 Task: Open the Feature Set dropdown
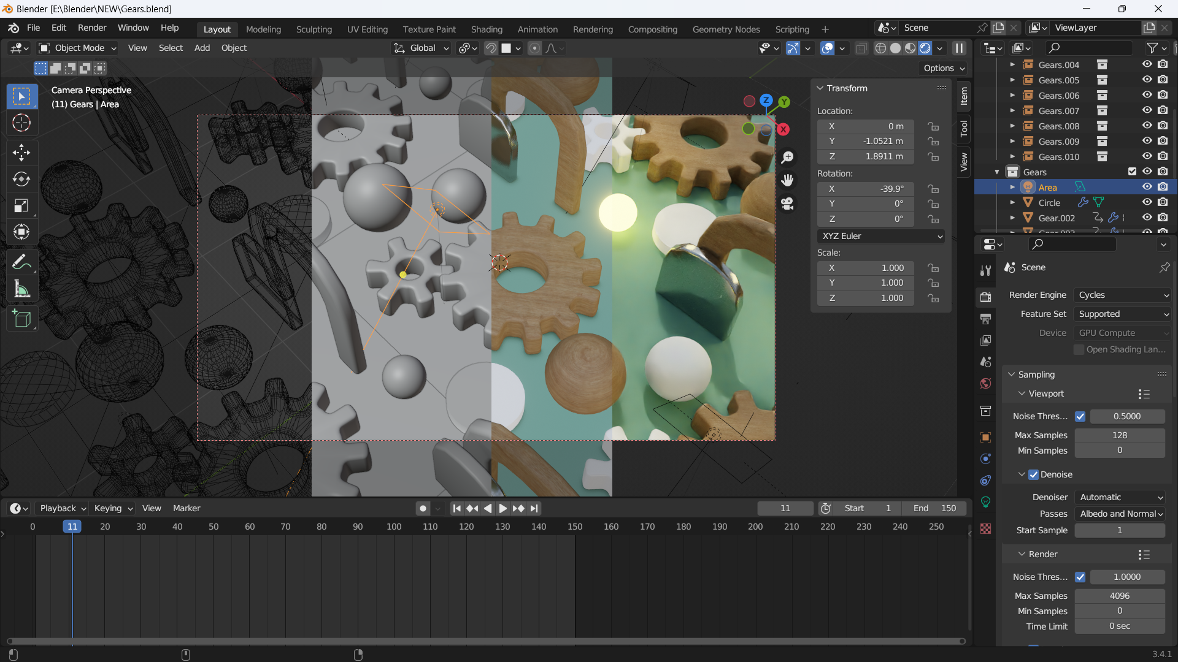[1122, 314]
